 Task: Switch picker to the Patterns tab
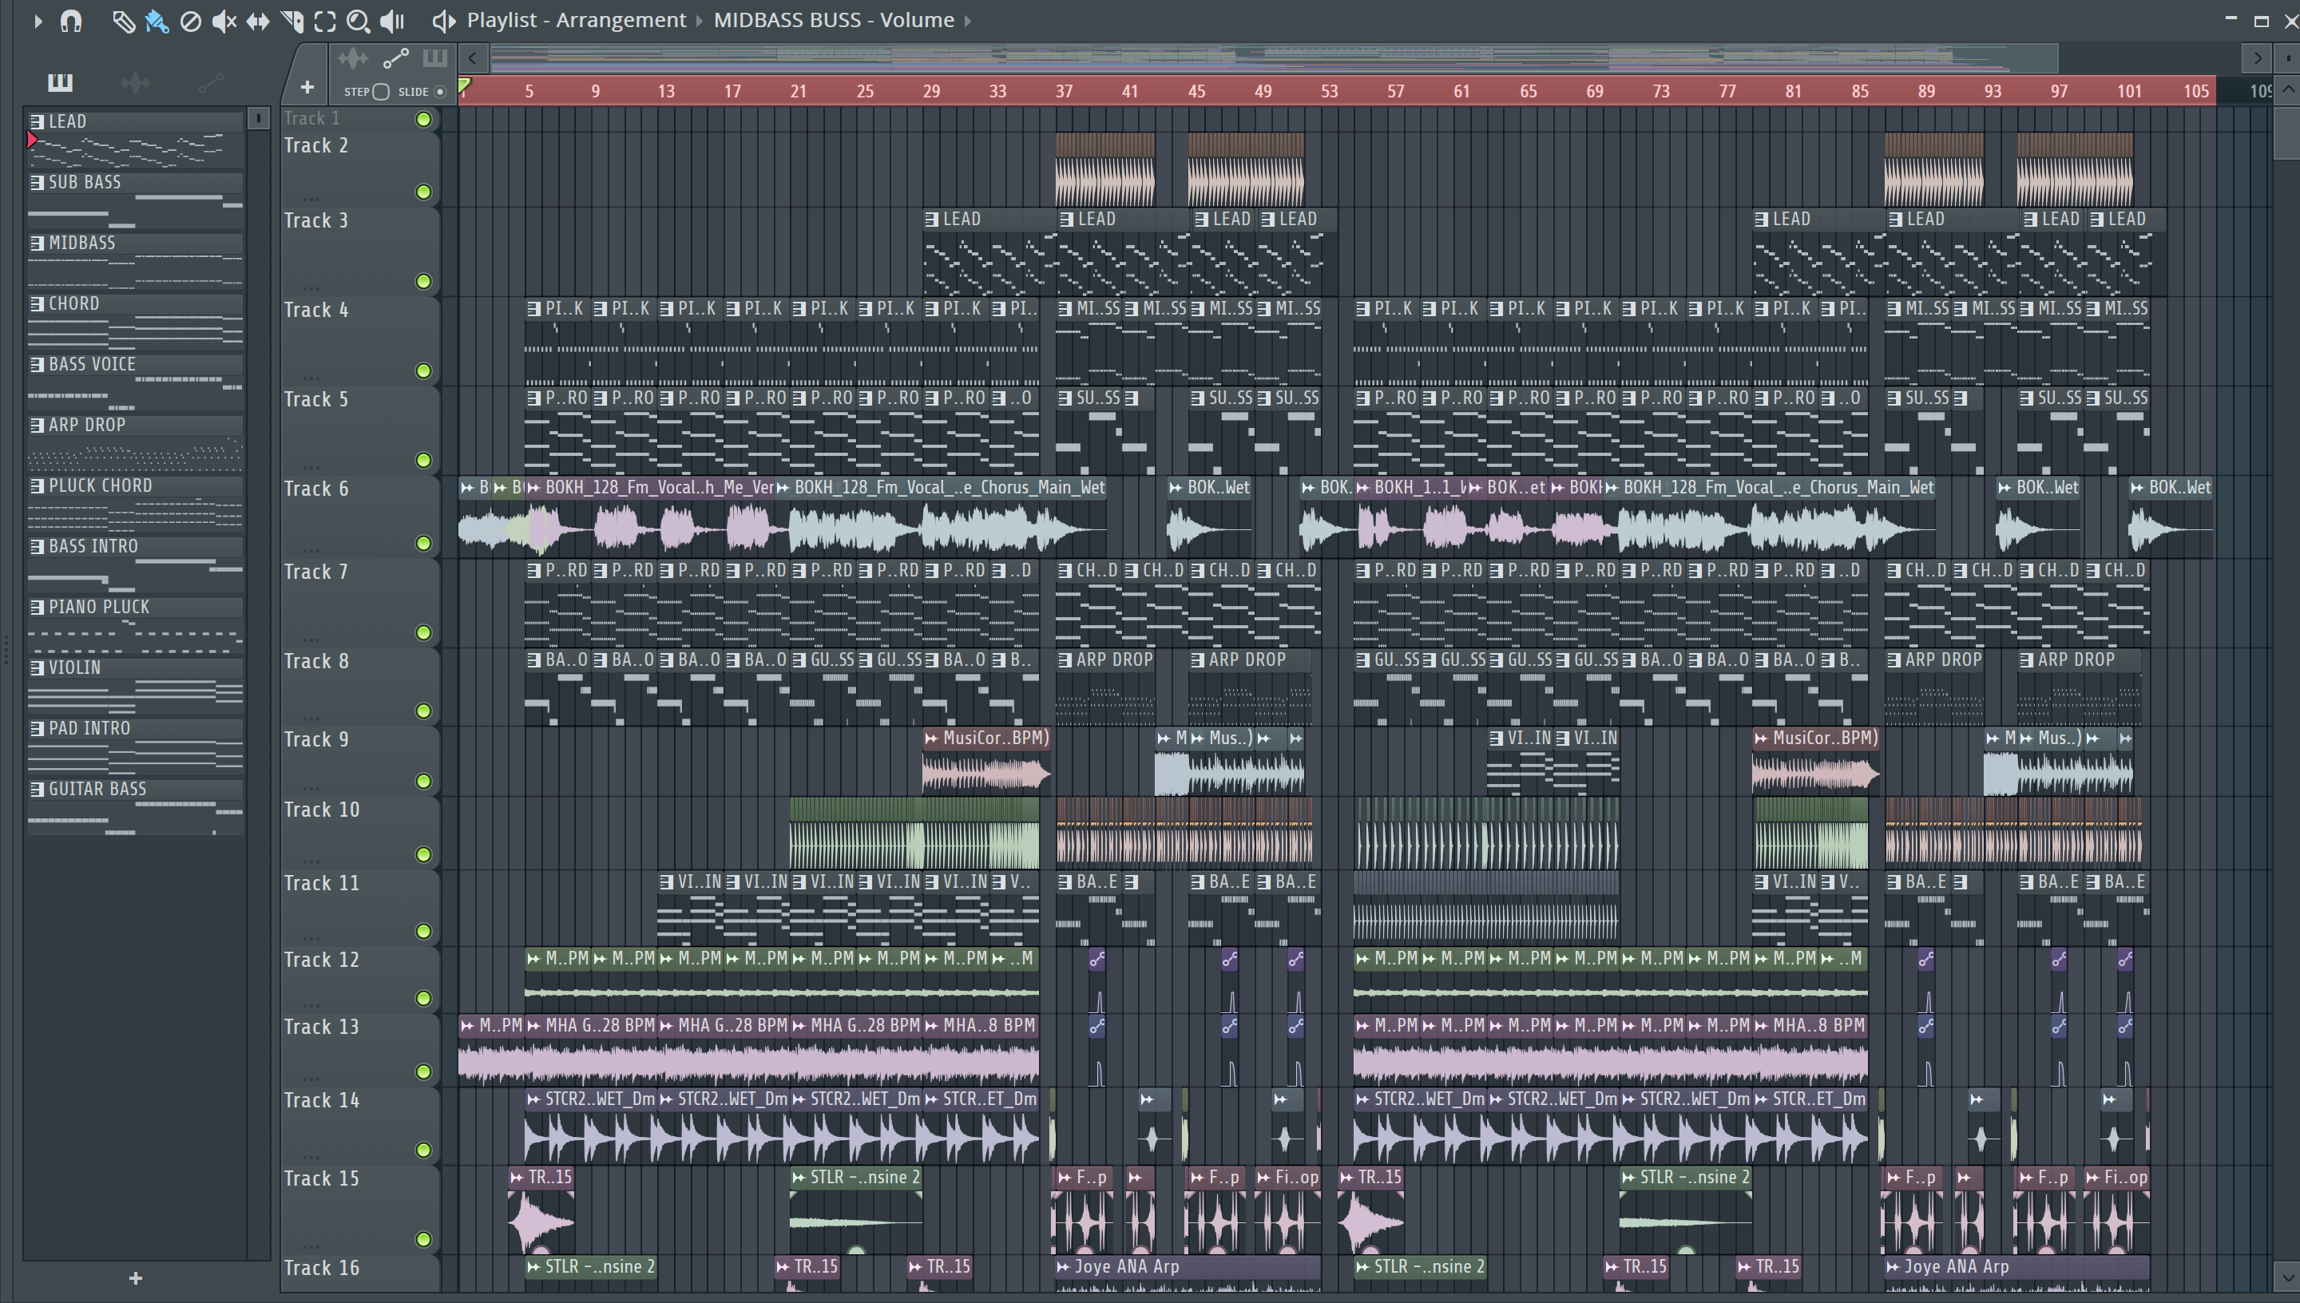pos(60,83)
